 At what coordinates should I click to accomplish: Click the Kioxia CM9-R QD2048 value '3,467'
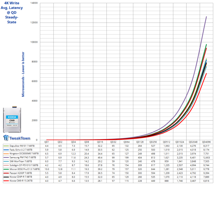coord(193,181)
